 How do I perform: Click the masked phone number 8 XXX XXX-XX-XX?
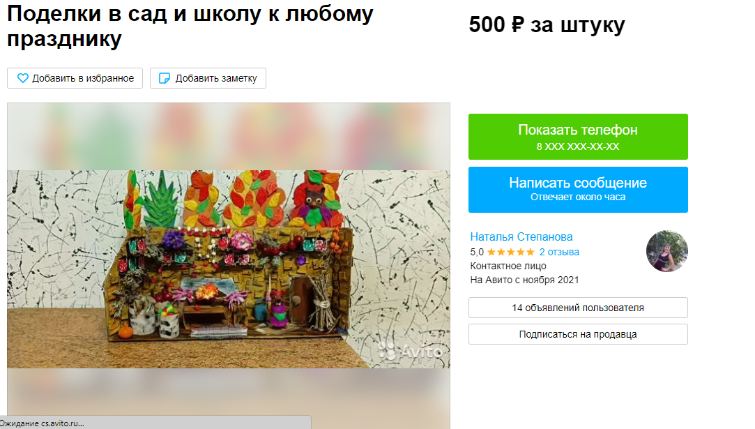[578, 146]
